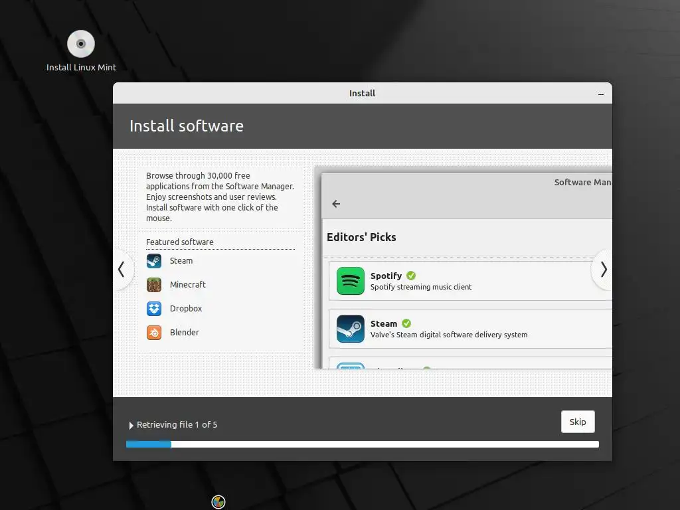680x510 pixels.
Task: Click the "Software Man" window title in slideshow
Action: [582, 182]
